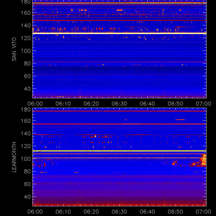Select 40 on the San Vito frequency axis
216x216 pixels.
(27, 89)
